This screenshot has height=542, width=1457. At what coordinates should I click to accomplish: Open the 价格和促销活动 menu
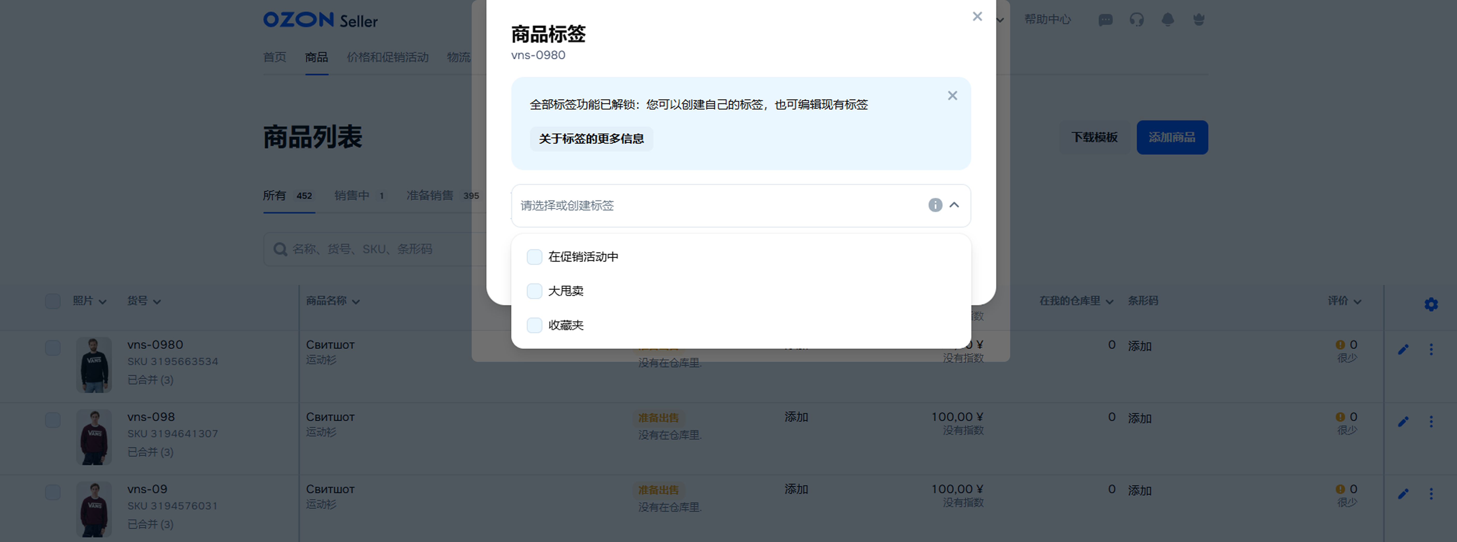point(387,57)
